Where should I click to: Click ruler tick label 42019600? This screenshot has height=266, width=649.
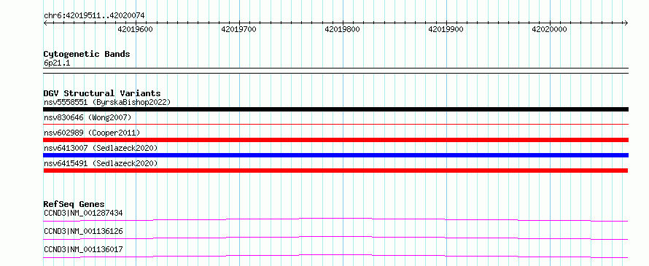[x=136, y=30]
